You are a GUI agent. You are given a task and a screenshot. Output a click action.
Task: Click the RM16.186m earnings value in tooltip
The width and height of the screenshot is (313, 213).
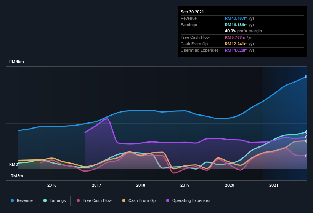click(236, 25)
